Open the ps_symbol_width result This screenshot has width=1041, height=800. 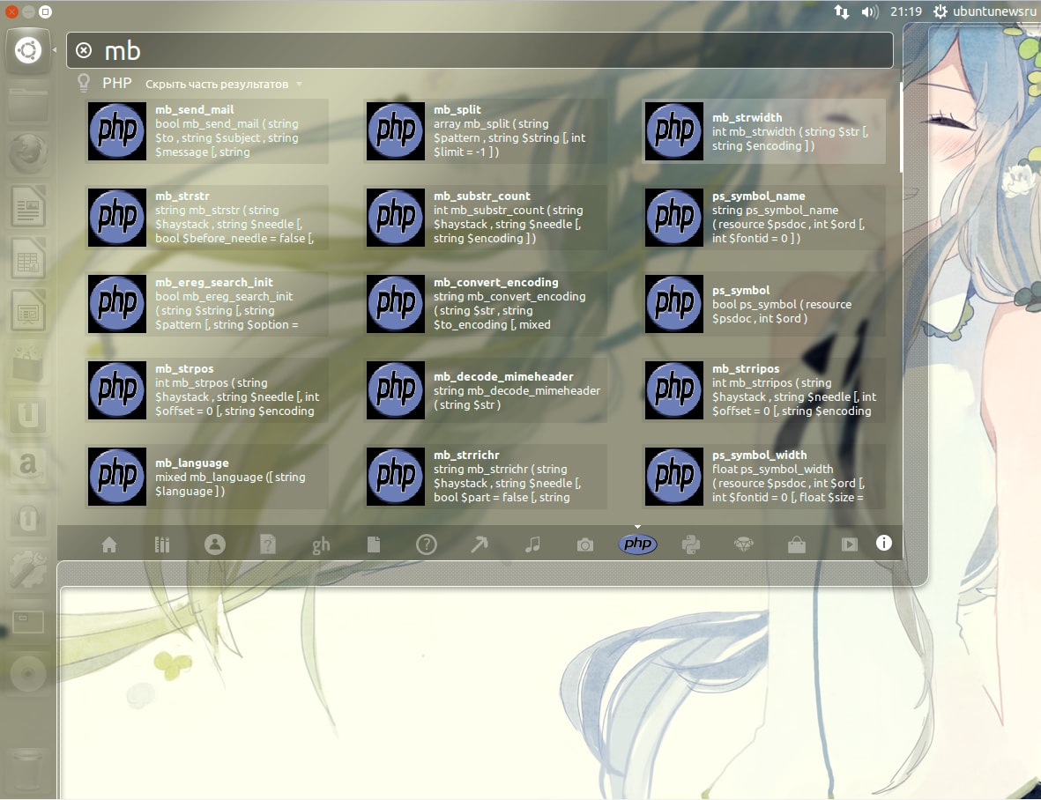[764, 477]
